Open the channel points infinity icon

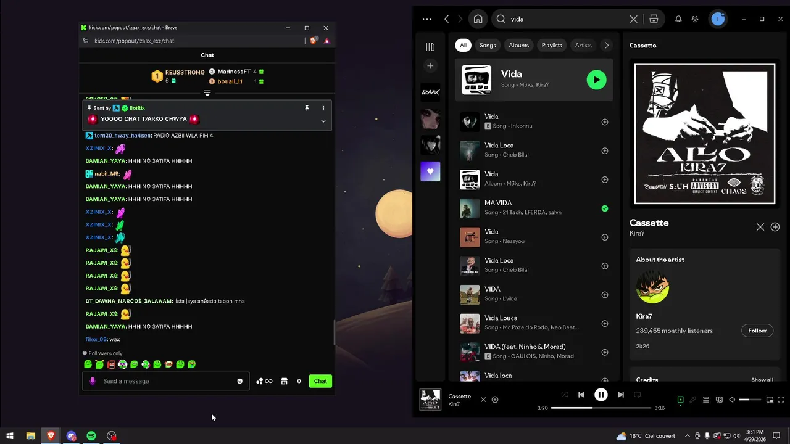pyautogui.click(x=265, y=381)
